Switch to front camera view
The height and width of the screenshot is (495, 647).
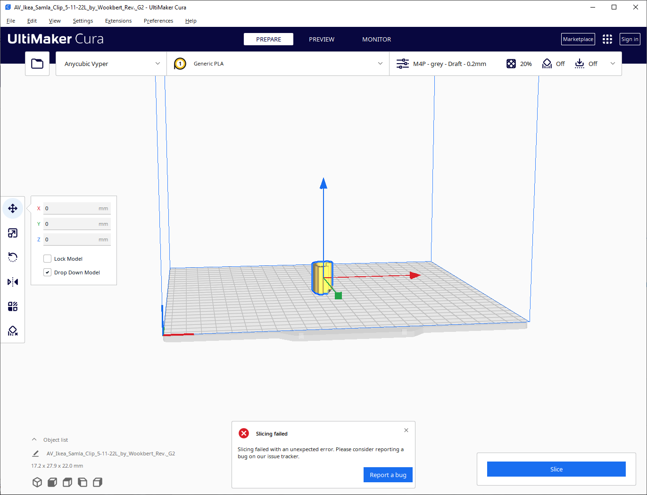pos(52,482)
